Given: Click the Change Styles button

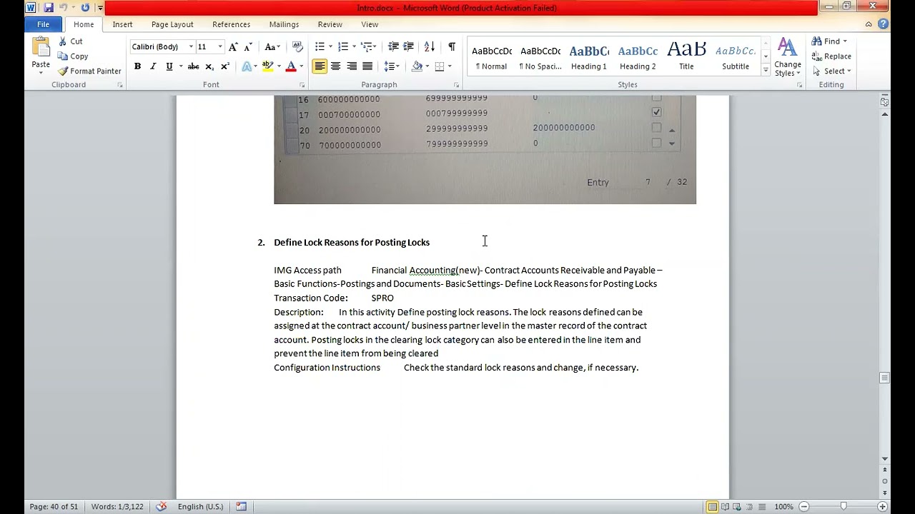Looking at the screenshot, I should [x=787, y=57].
